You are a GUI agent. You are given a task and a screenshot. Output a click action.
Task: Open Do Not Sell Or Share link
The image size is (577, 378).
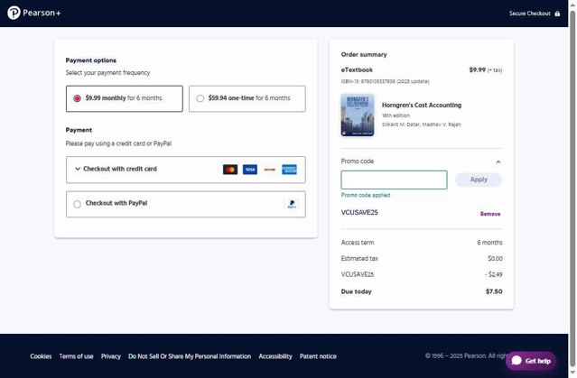pyautogui.click(x=190, y=356)
